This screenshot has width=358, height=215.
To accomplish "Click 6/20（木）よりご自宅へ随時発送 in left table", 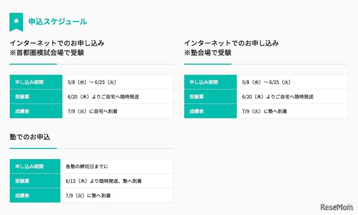I will coord(103,96).
